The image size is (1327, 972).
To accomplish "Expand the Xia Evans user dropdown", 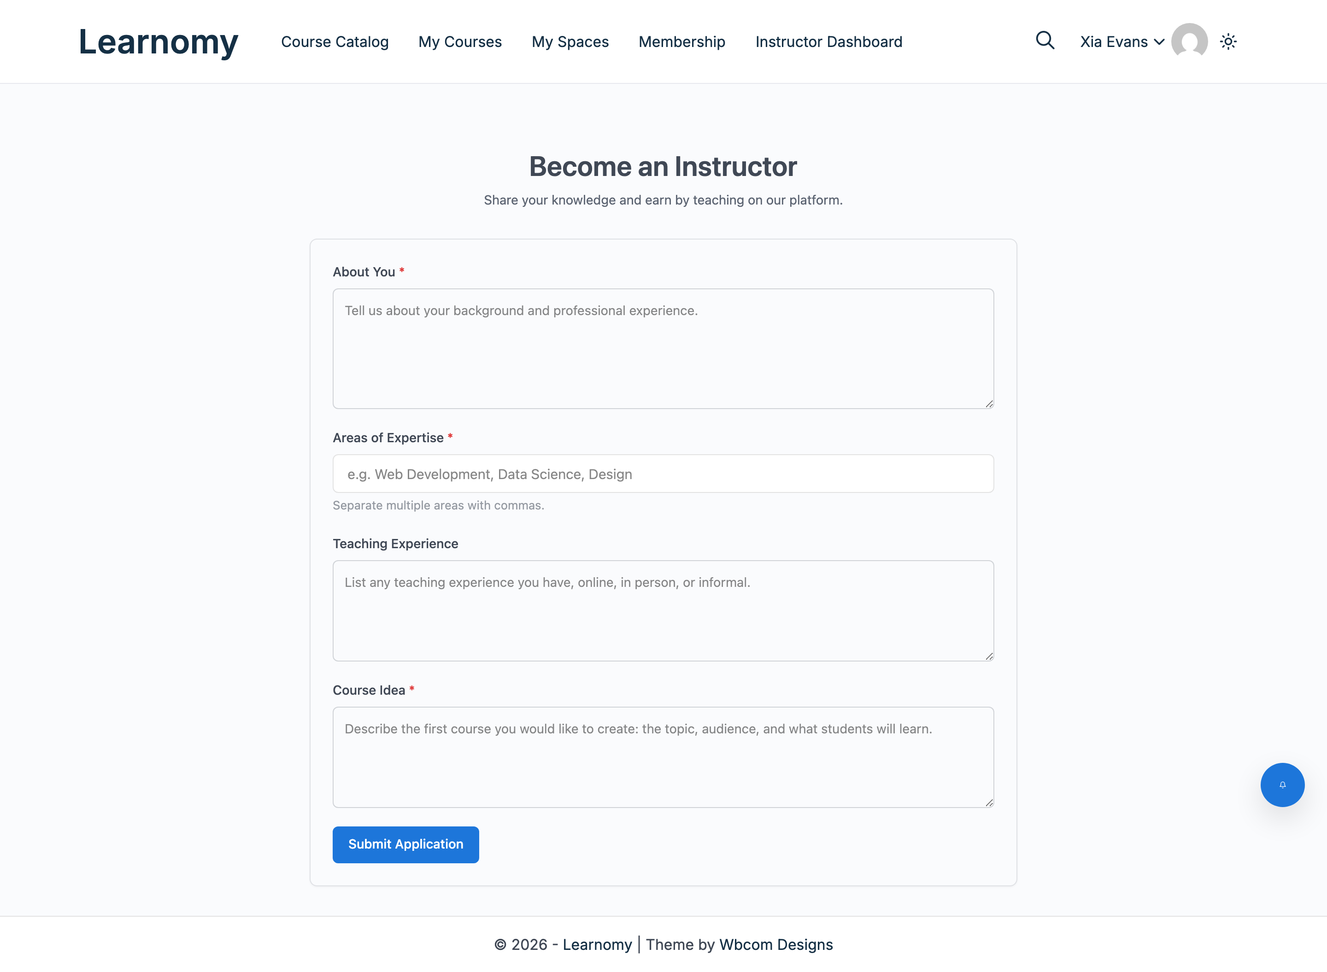I will pos(1122,42).
